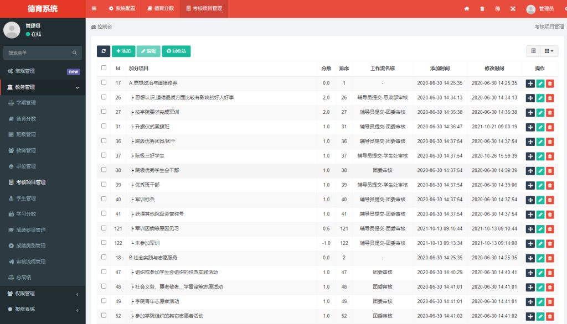Click the trash icon in top header
Viewport: 567px width, 324px height.
[x=482, y=9]
